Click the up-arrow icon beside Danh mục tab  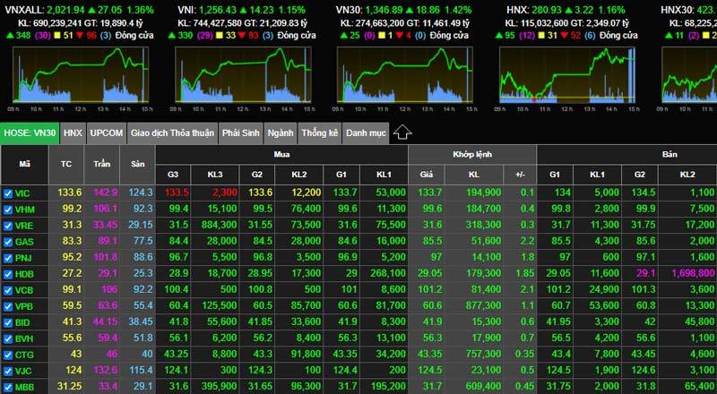coord(402,133)
